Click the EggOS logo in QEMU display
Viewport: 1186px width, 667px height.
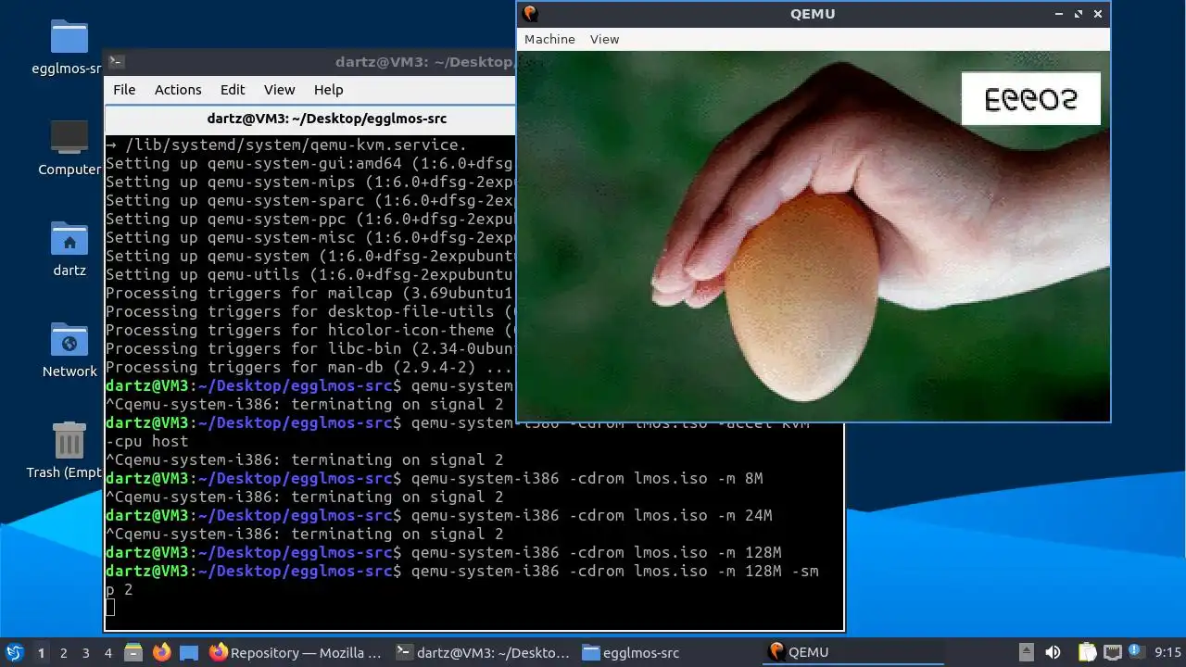[1030, 98]
